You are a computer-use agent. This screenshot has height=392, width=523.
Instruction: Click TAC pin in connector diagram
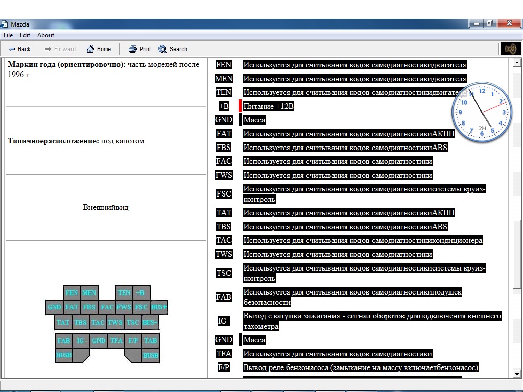click(x=98, y=323)
